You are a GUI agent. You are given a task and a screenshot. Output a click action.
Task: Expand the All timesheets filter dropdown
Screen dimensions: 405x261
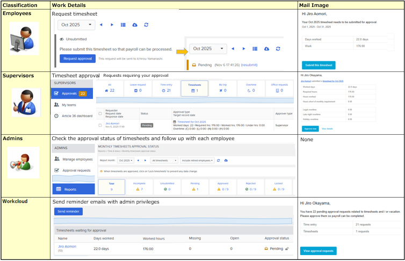(x=164, y=160)
